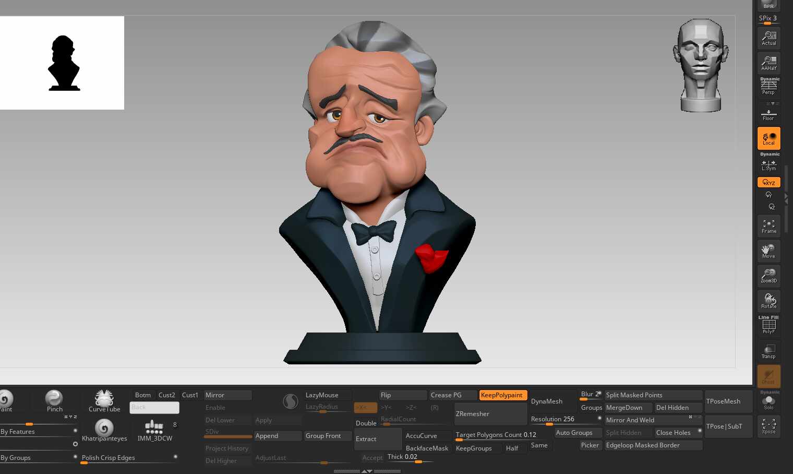Viewport: 793px width, 474px height.
Task: Select Y-axis rotation mode icon
Action: 768,195
